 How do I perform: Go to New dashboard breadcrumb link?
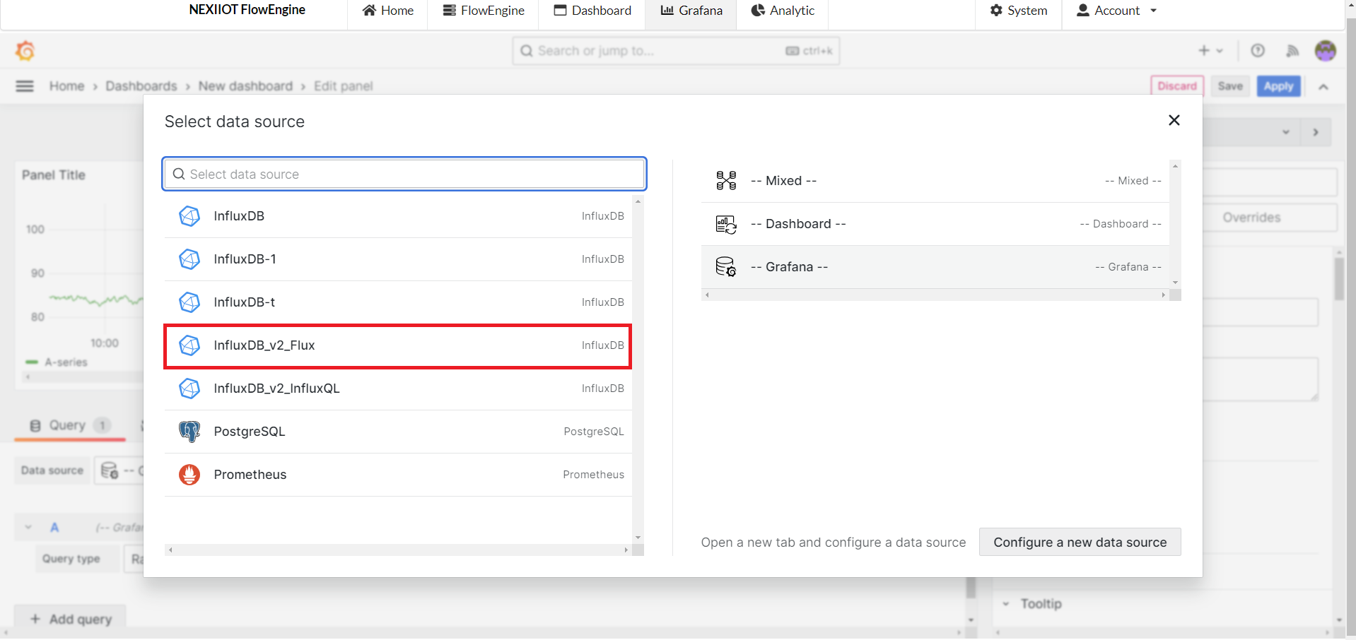245,86
